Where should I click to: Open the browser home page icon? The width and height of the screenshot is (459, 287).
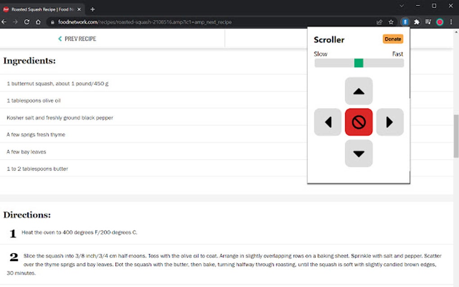point(38,21)
